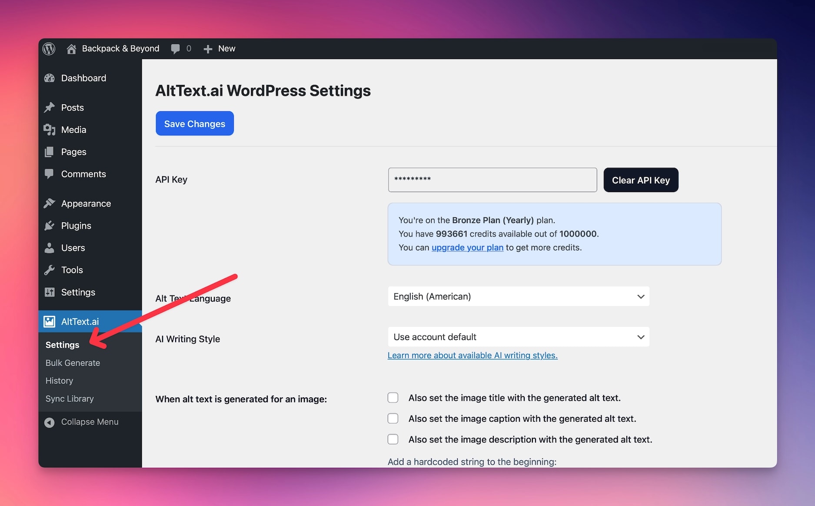Click the Tools wrench icon
Screen dimensions: 815x506
pyautogui.click(x=50, y=270)
